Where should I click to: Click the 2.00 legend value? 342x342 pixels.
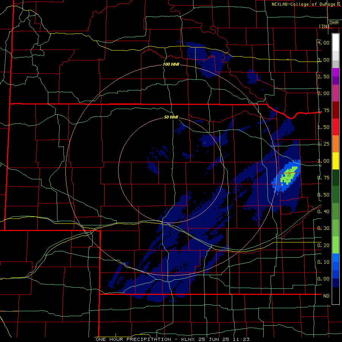323,93
